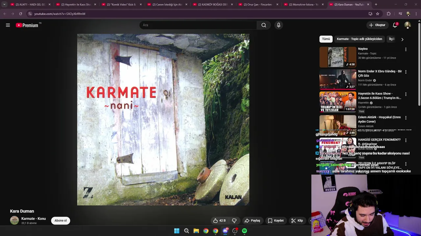Open options for Norm Ender Bir Çift Göz
Image resolution: width=421 pixels, height=236 pixels.
tap(406, 72)
